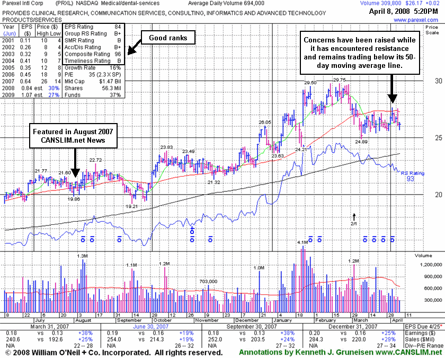The width and height of the screenshot is (445, 358).
Task: Open the www.parexel.com link
Action: pyautogui.click(x=416, y=20)
